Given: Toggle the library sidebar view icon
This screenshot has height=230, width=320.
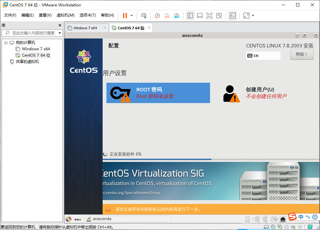Looking at the screenshot, I should [190, 16].
